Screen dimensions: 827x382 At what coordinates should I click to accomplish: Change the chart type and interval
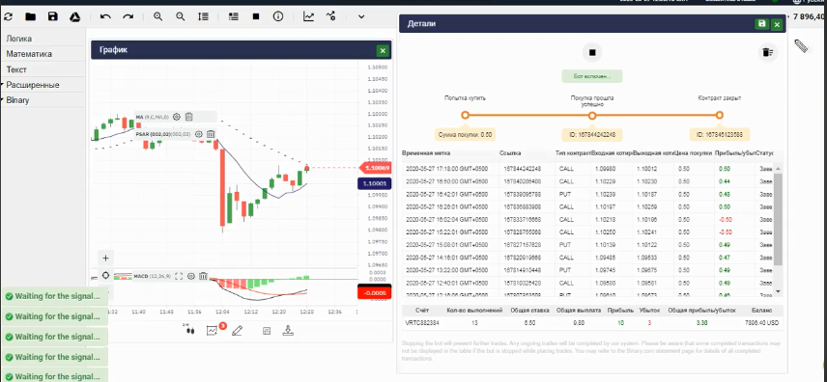pos(188,330)
